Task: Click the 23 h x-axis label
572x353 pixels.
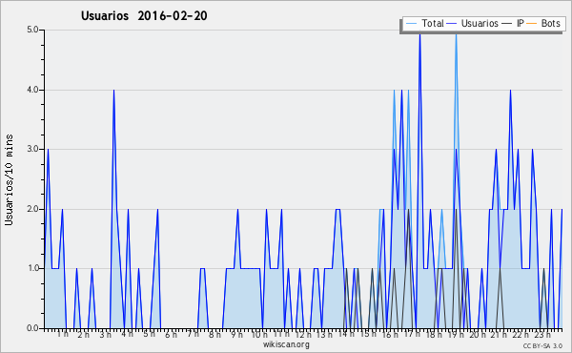Action: click(542, 334)
